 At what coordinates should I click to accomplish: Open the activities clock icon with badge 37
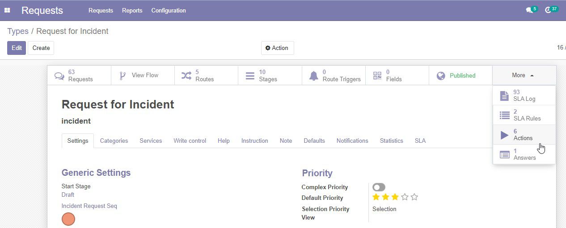tap(548, 10)
